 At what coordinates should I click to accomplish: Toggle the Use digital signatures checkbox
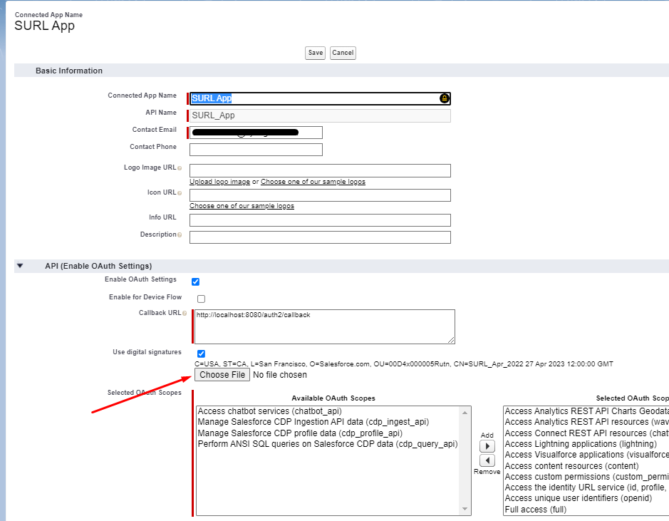pyautogui.click(x=201, y=354)
